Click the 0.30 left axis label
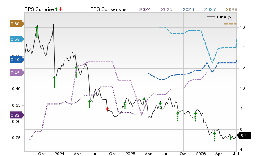The width and height of the screenshot is (261, 156). 16,122
